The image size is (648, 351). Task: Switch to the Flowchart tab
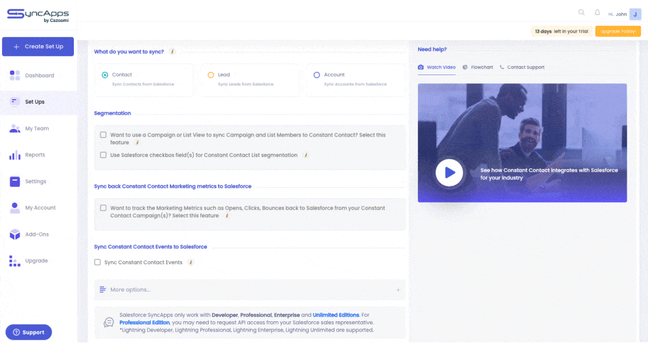(478, 67)
